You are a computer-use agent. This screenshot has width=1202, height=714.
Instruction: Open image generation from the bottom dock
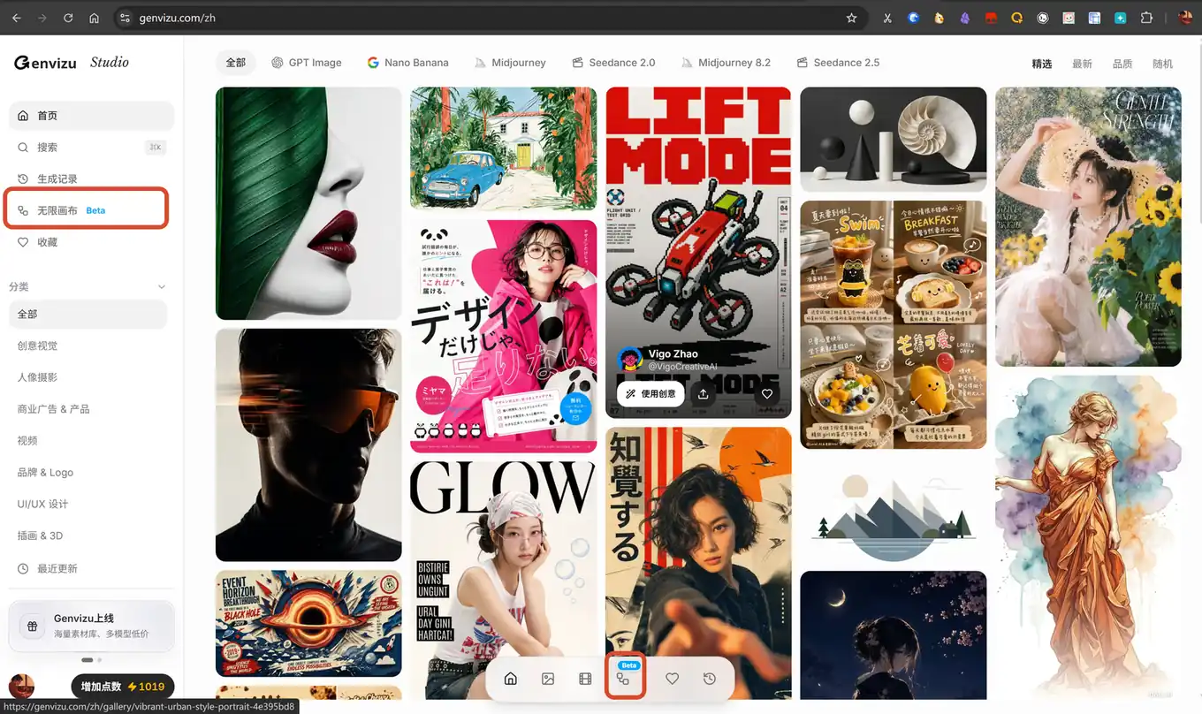[548, 679]
